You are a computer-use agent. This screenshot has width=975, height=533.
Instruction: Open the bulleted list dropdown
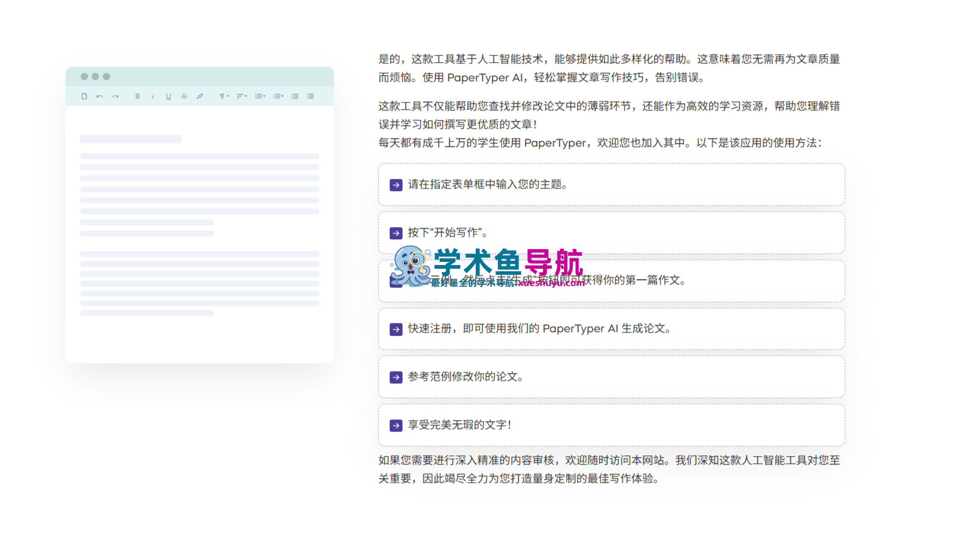pos(279,96)
